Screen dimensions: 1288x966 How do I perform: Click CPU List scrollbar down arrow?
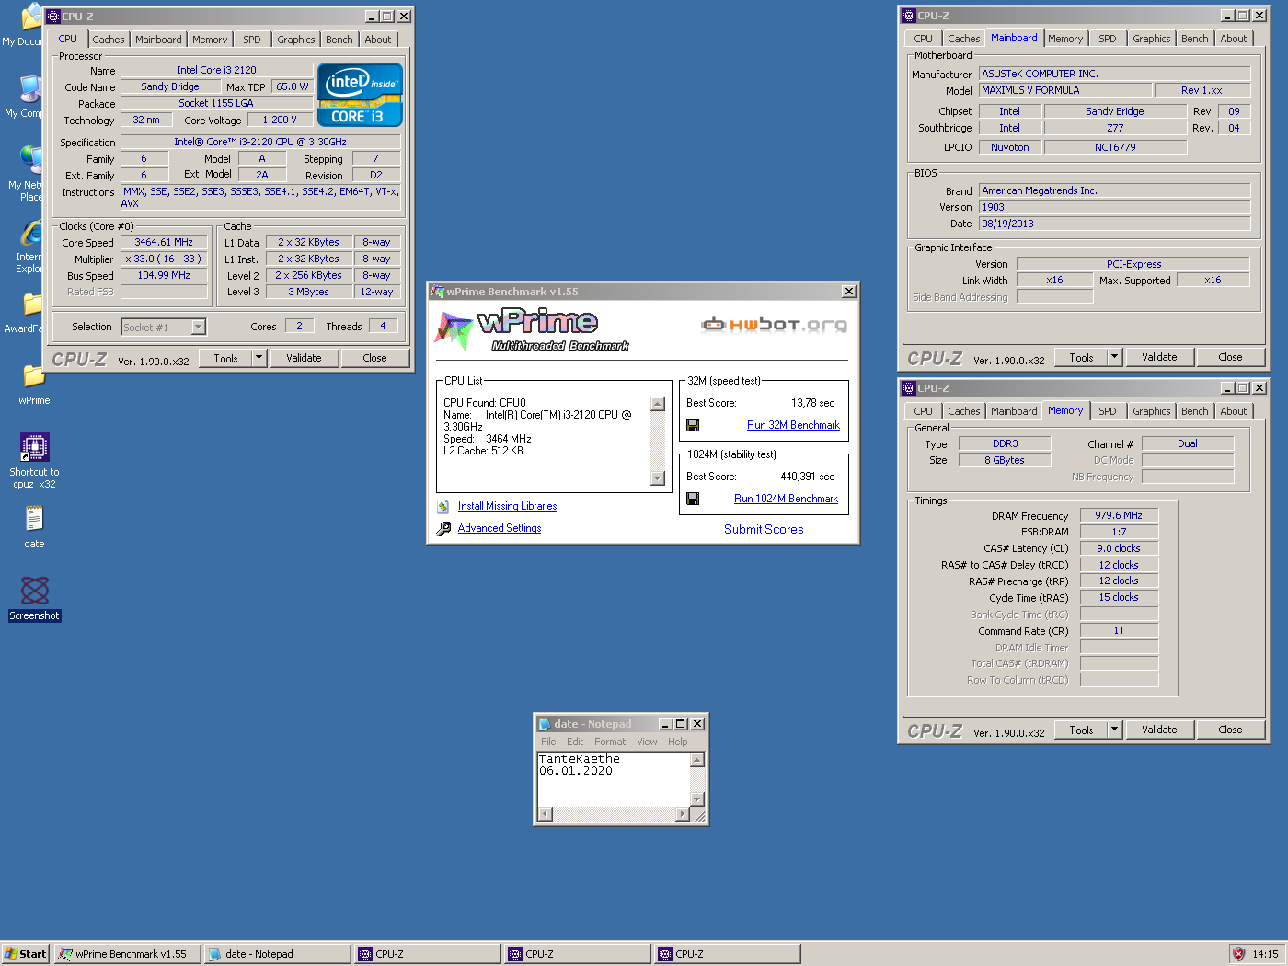pos(657,478)
